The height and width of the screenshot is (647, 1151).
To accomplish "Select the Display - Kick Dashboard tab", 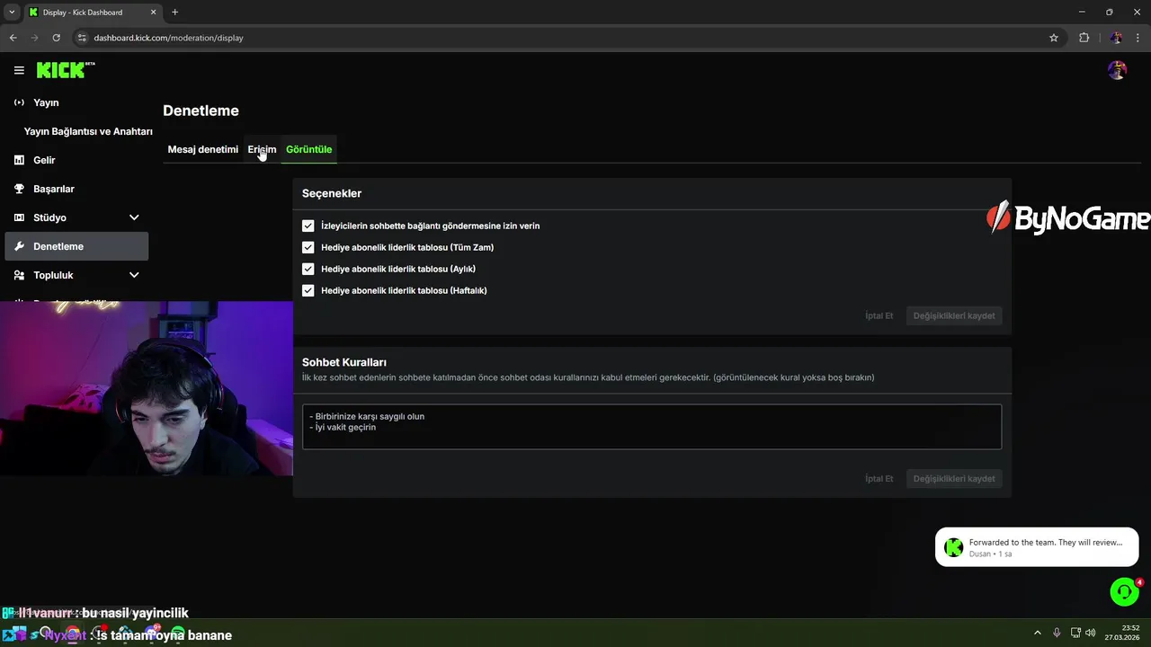I will click(93, 13).
